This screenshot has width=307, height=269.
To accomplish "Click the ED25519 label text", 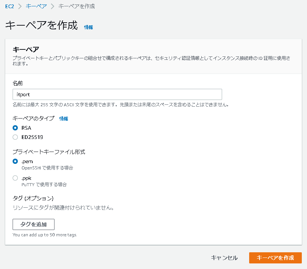I will coord(32,137).
